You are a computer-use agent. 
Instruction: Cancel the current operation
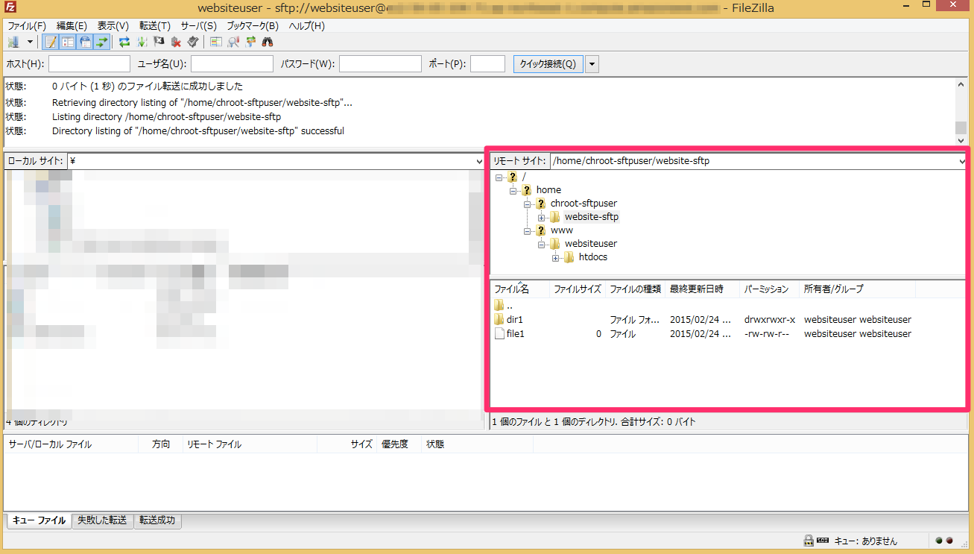click(158, 42)
